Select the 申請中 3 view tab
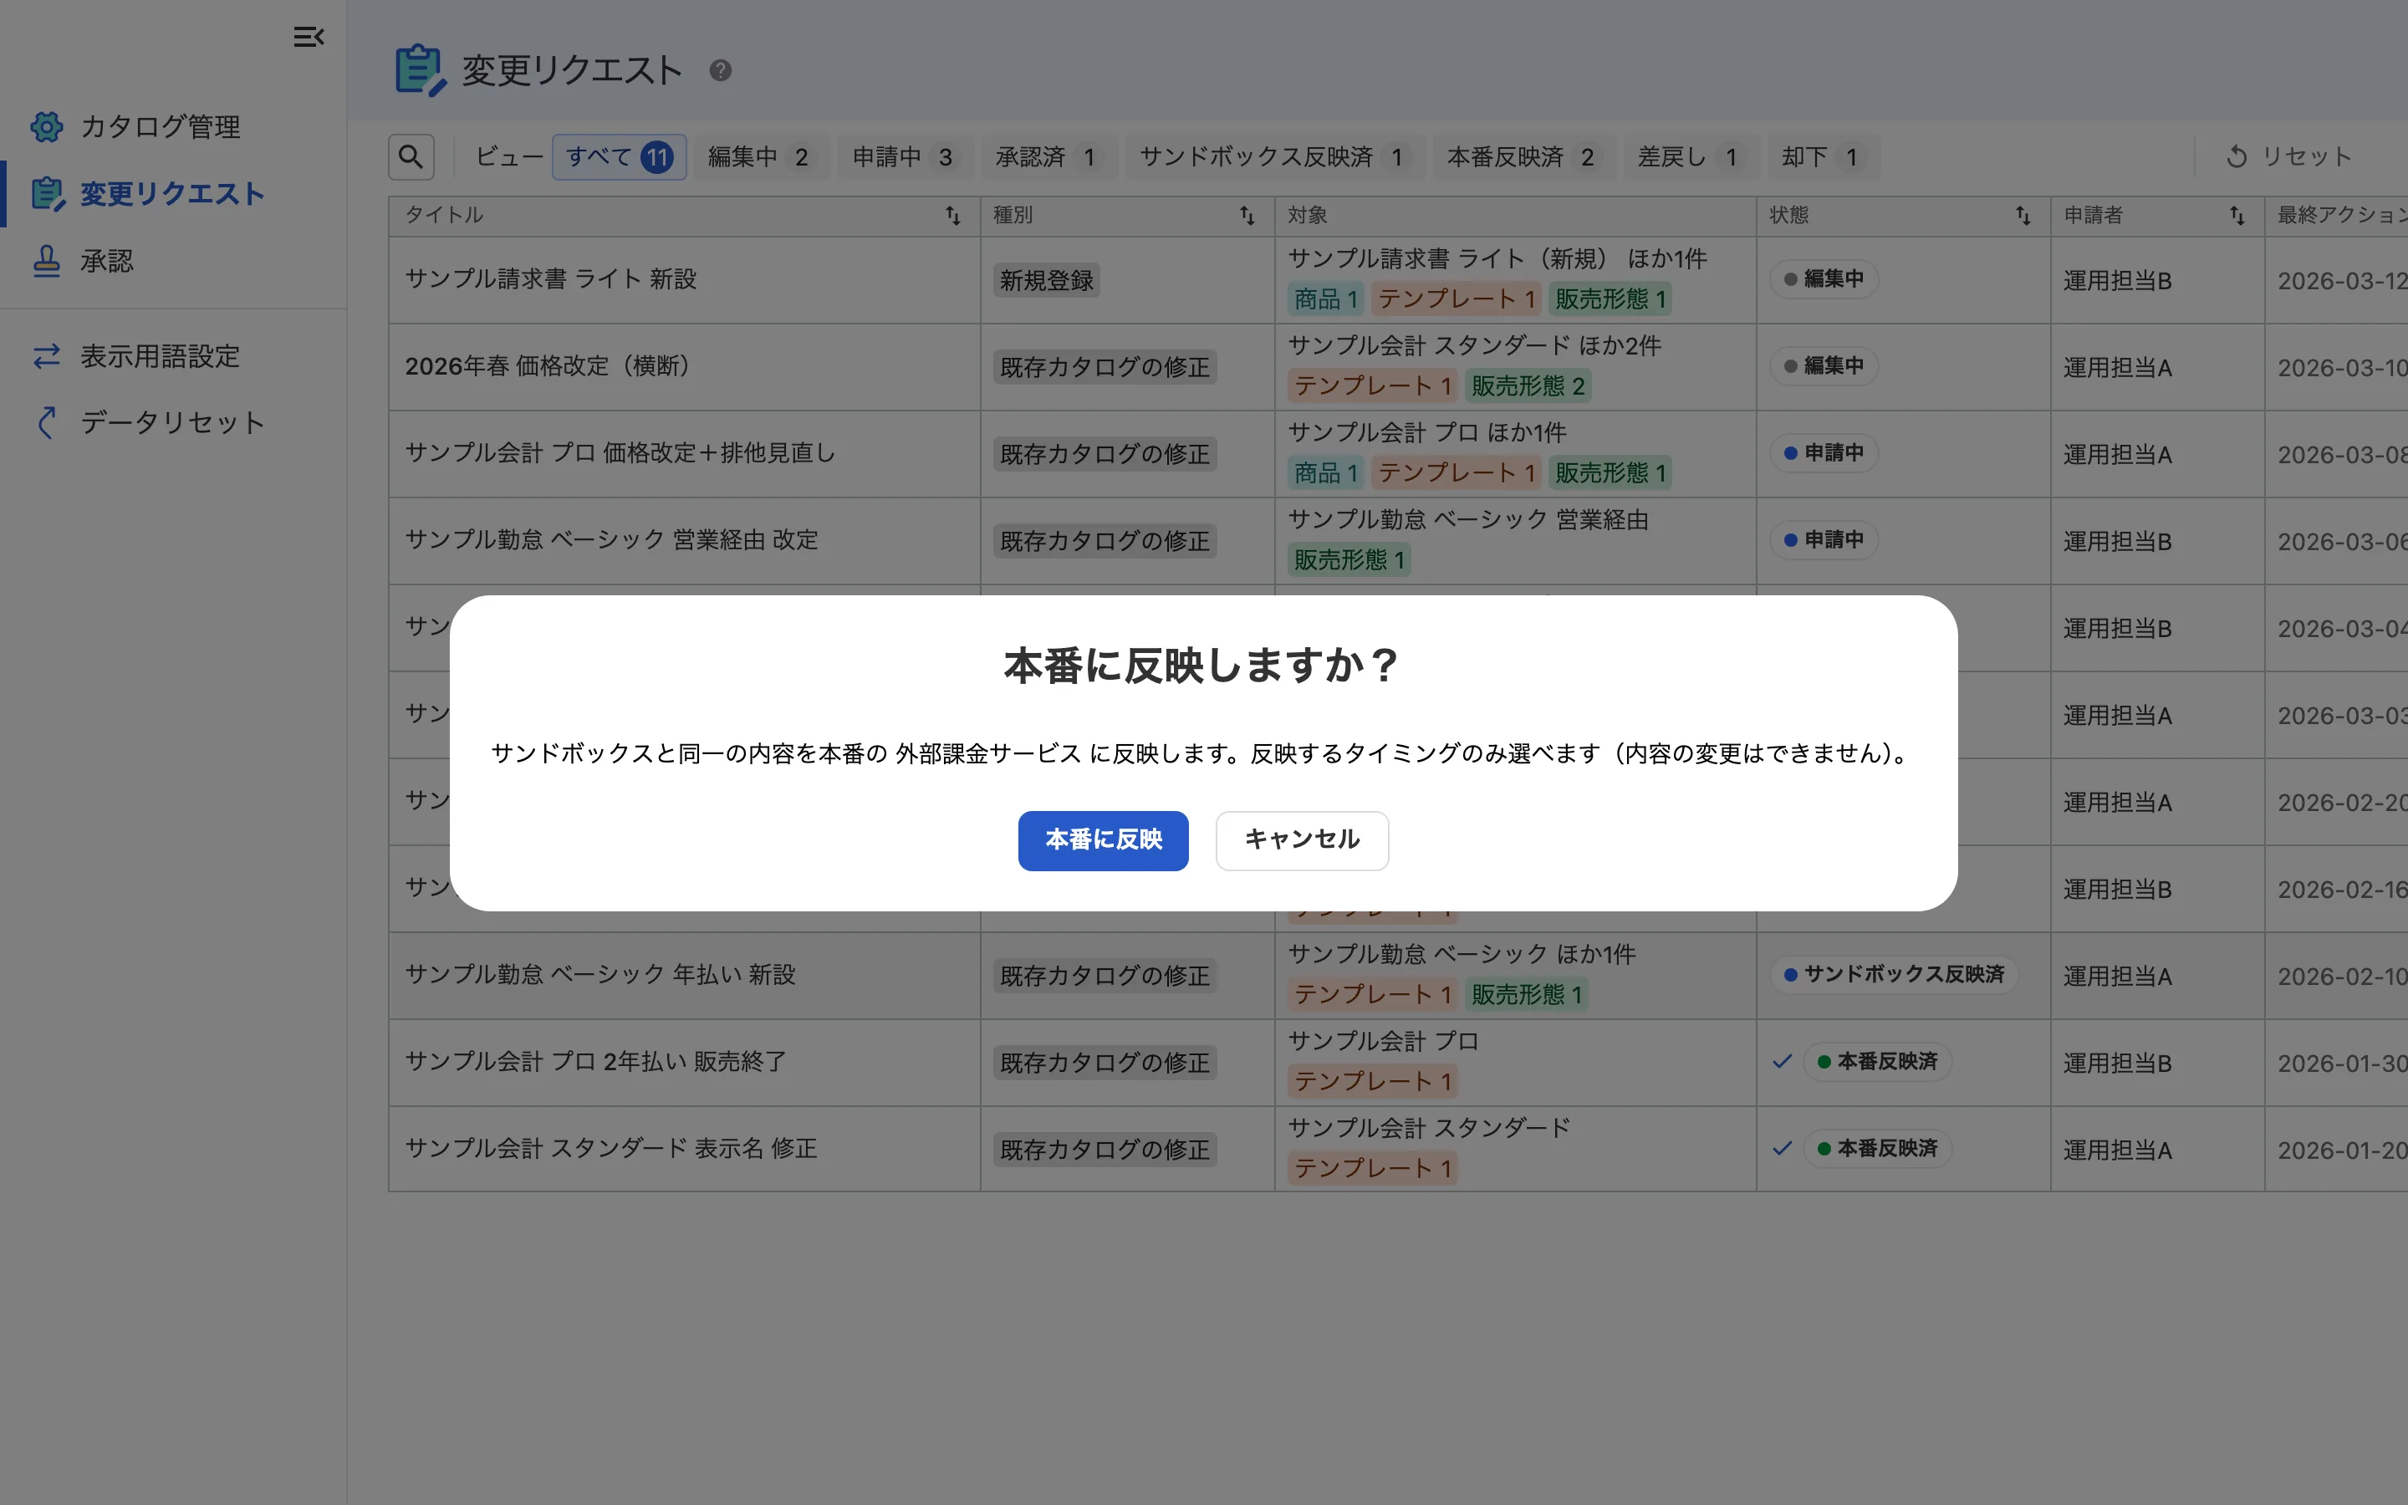2408x1505 pixels. coord(905,157)
